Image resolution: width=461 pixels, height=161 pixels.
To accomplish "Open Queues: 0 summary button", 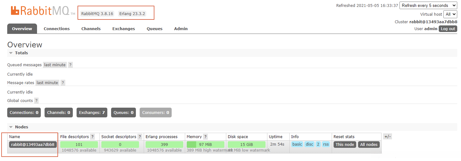I will [124, 113].
